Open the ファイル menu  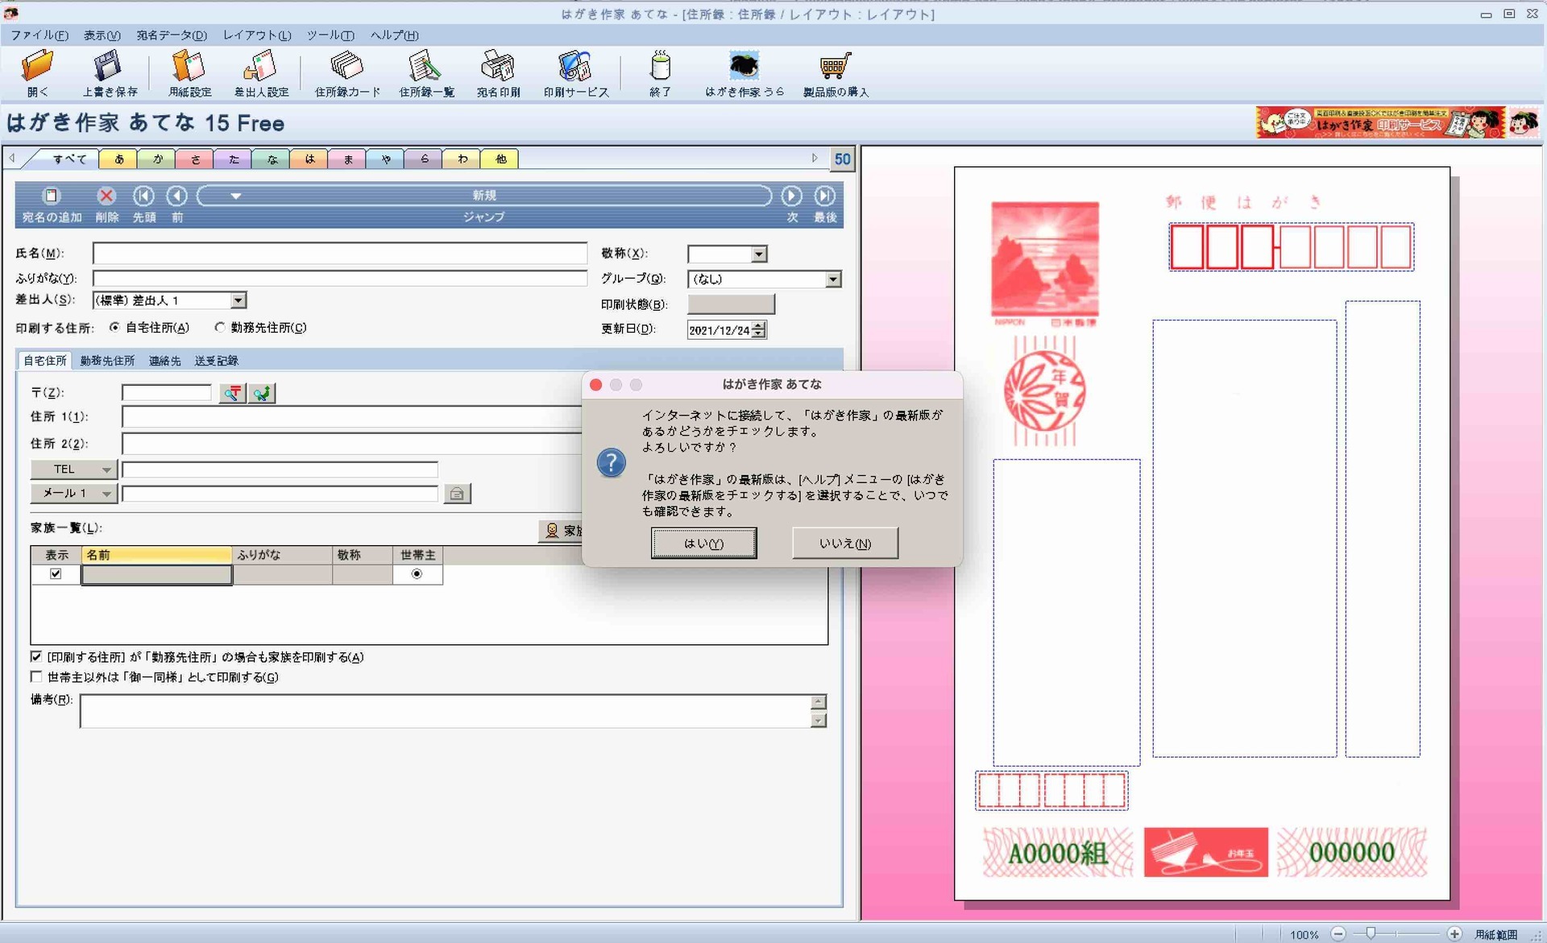coord(39,35)
